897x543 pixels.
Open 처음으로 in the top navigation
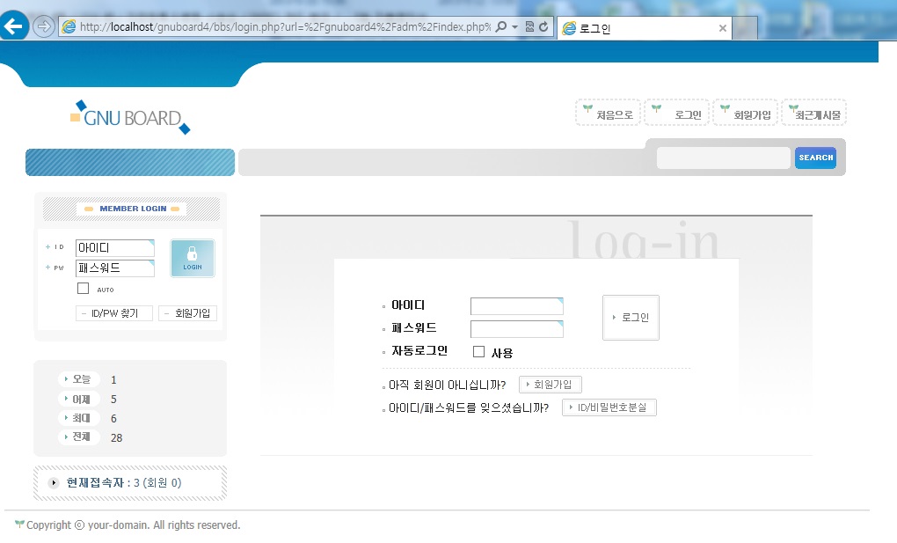coord(609,114)
